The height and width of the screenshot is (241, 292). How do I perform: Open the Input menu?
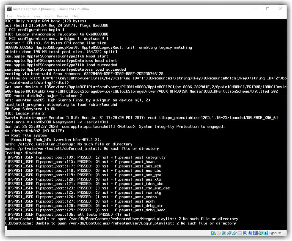pyautogui.click(x=48, y=16)
